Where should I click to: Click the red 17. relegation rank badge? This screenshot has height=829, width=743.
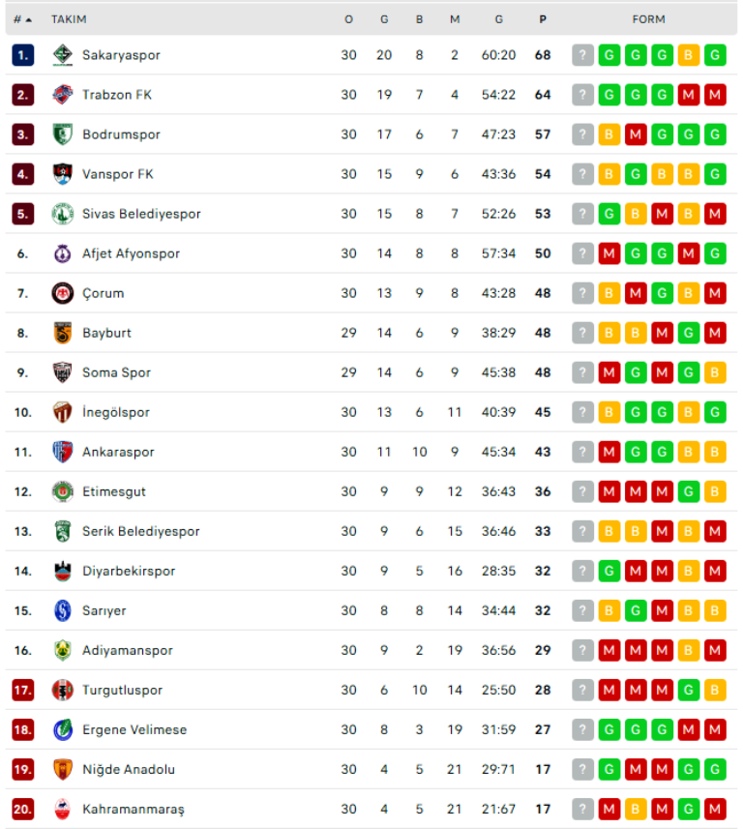(23, 690)
